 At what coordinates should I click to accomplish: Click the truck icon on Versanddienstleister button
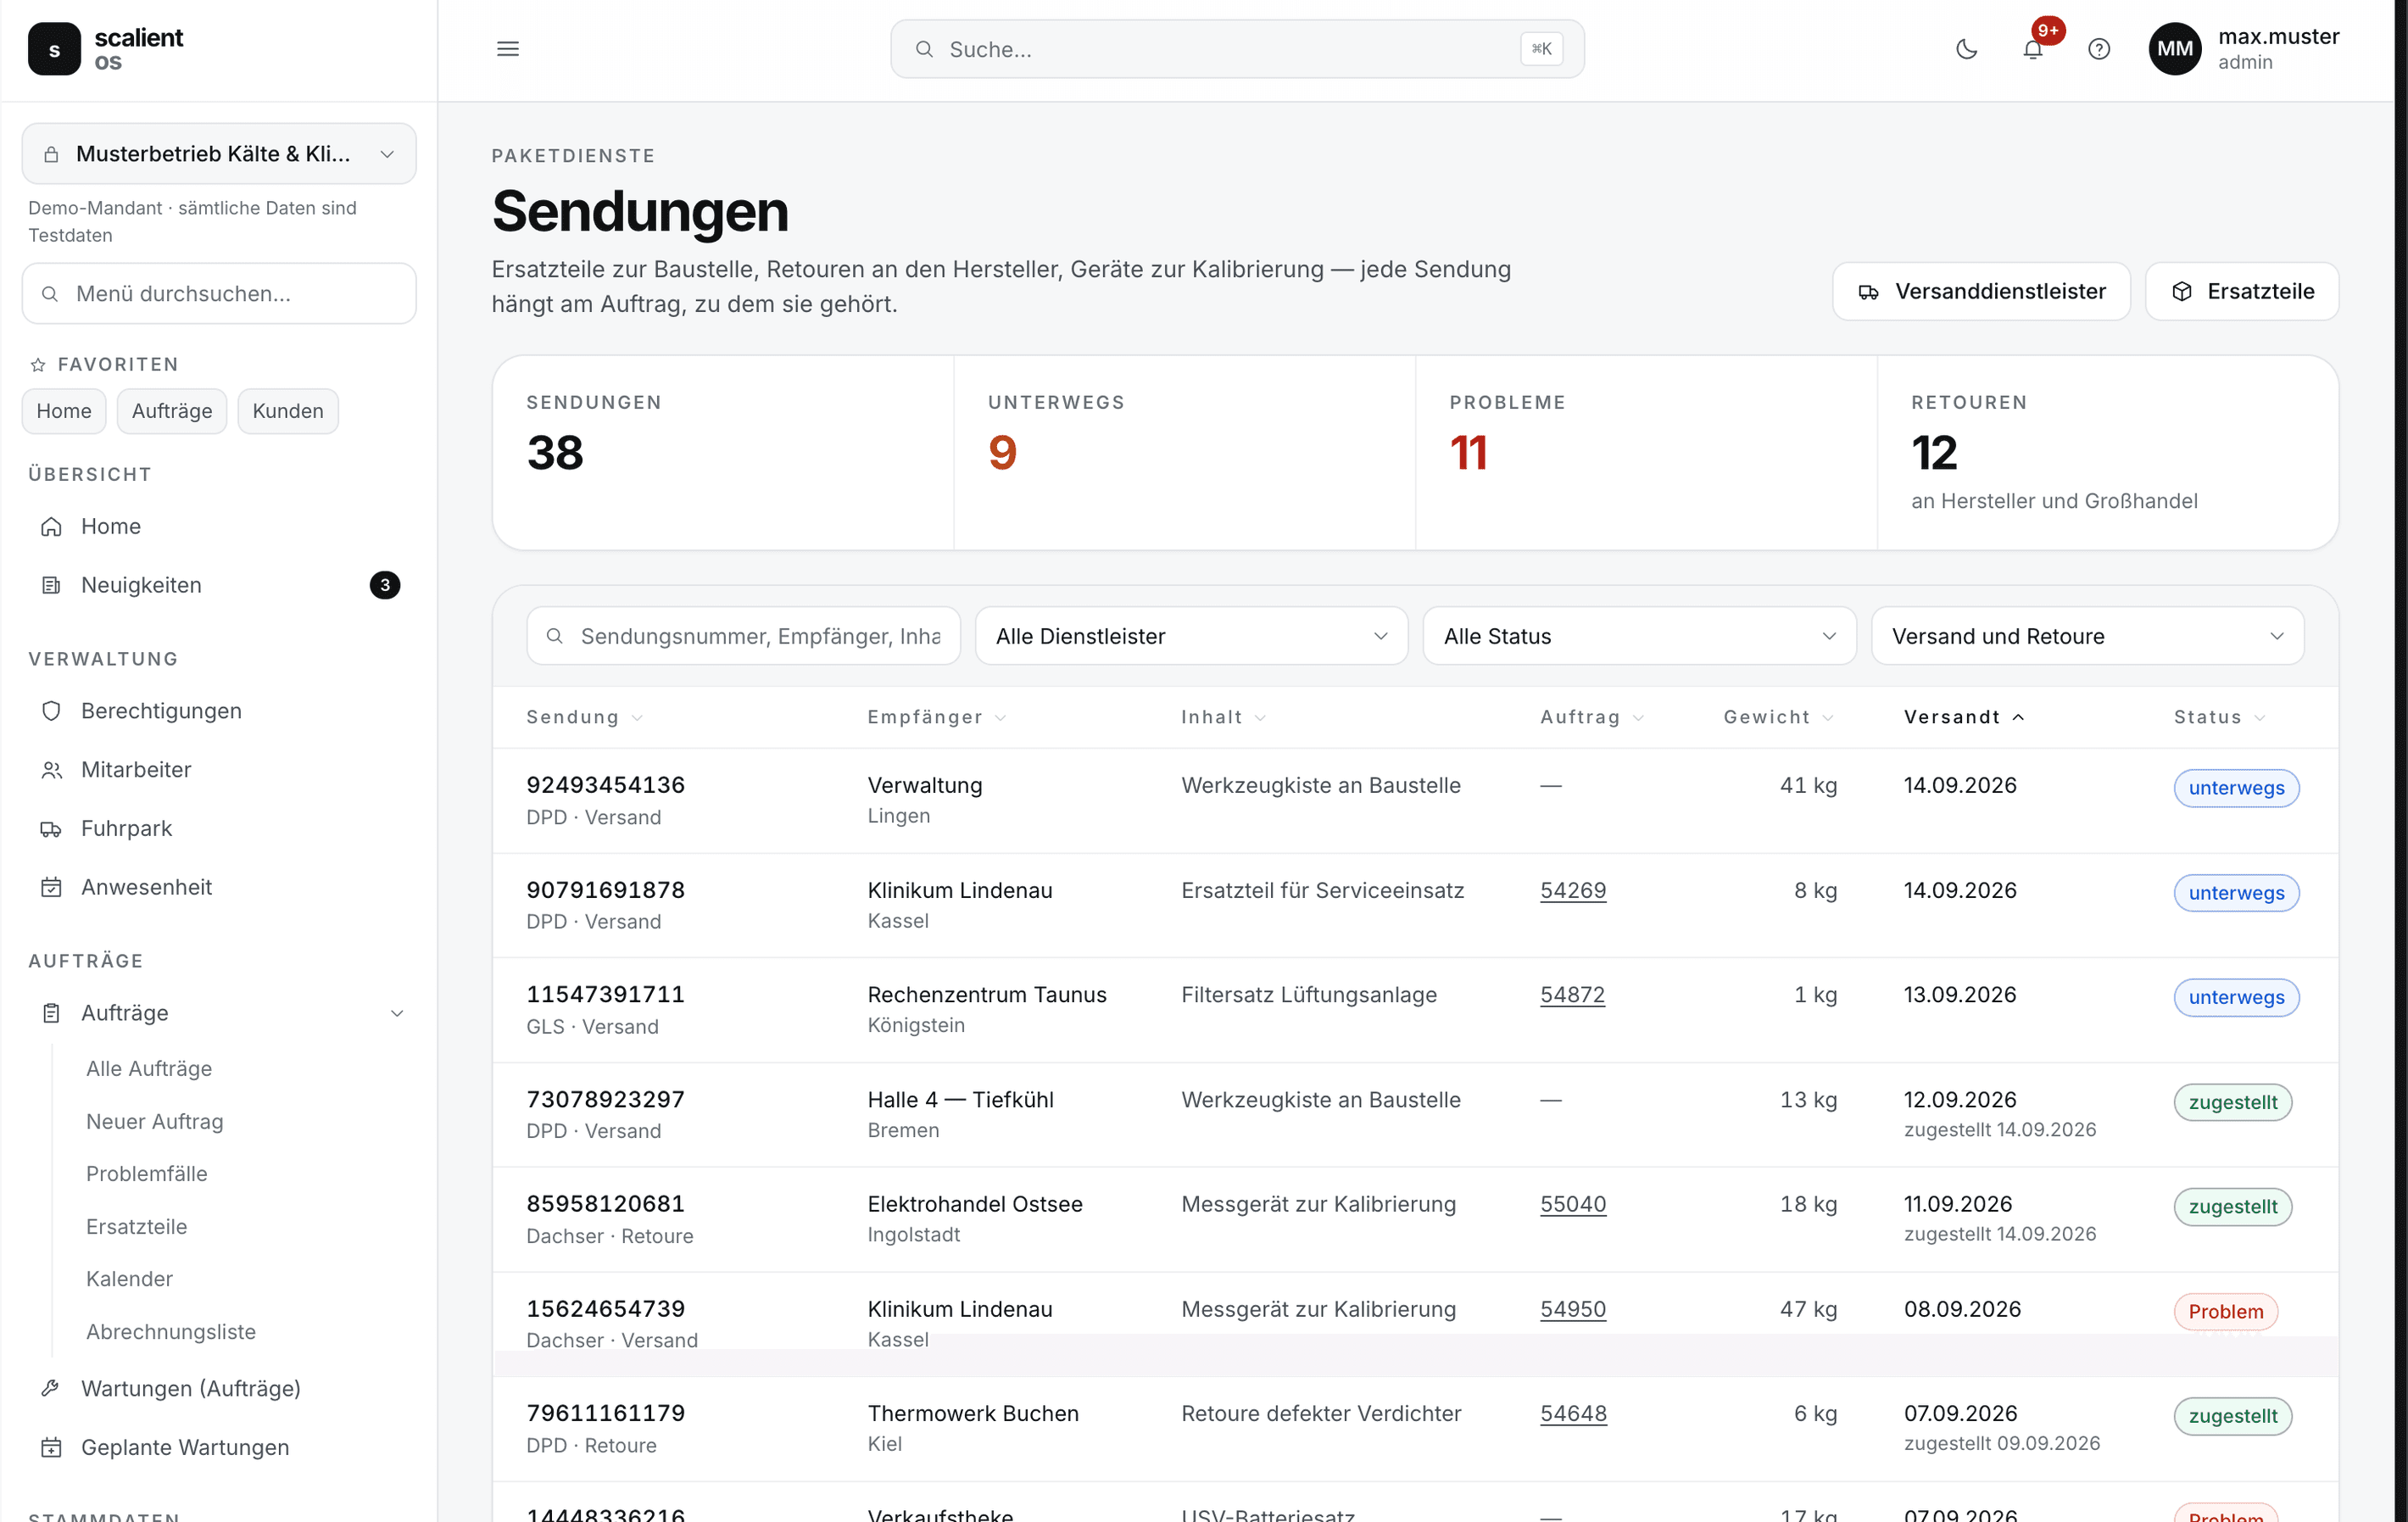[1868, 292]
